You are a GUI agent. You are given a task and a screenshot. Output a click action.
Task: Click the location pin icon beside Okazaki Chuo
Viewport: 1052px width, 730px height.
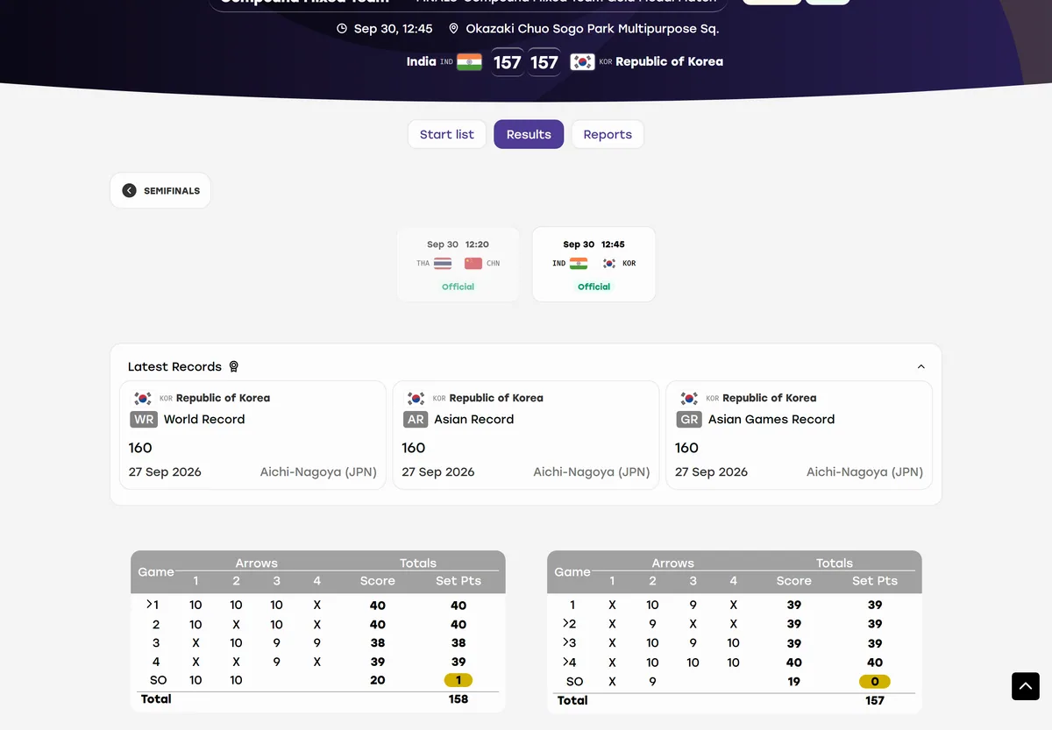coord(453,29)
